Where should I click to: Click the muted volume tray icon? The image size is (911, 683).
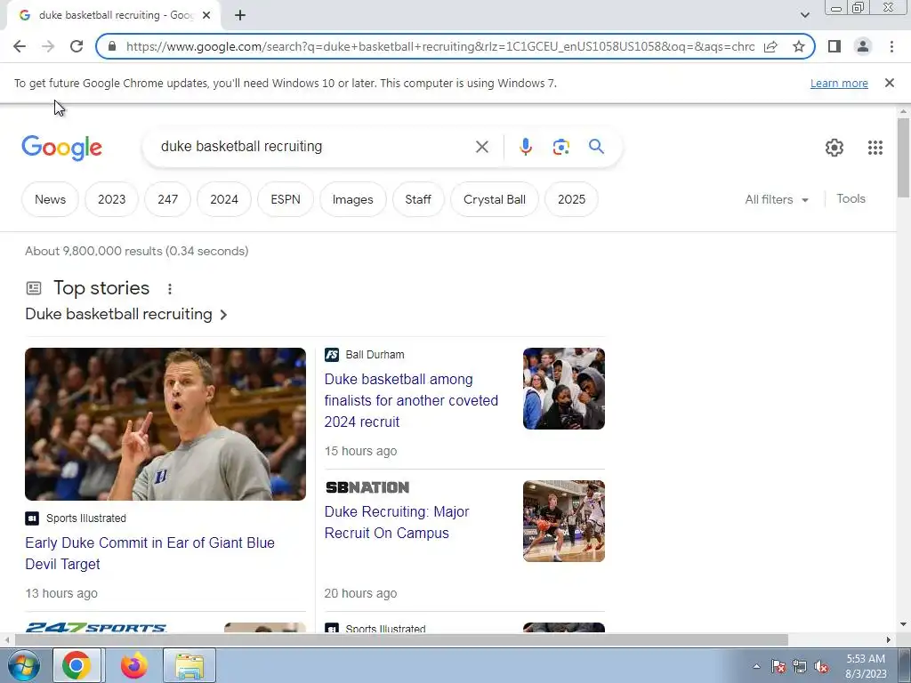[821, 667]
